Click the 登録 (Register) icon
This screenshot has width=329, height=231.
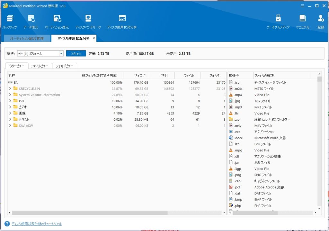pos(321,21)
